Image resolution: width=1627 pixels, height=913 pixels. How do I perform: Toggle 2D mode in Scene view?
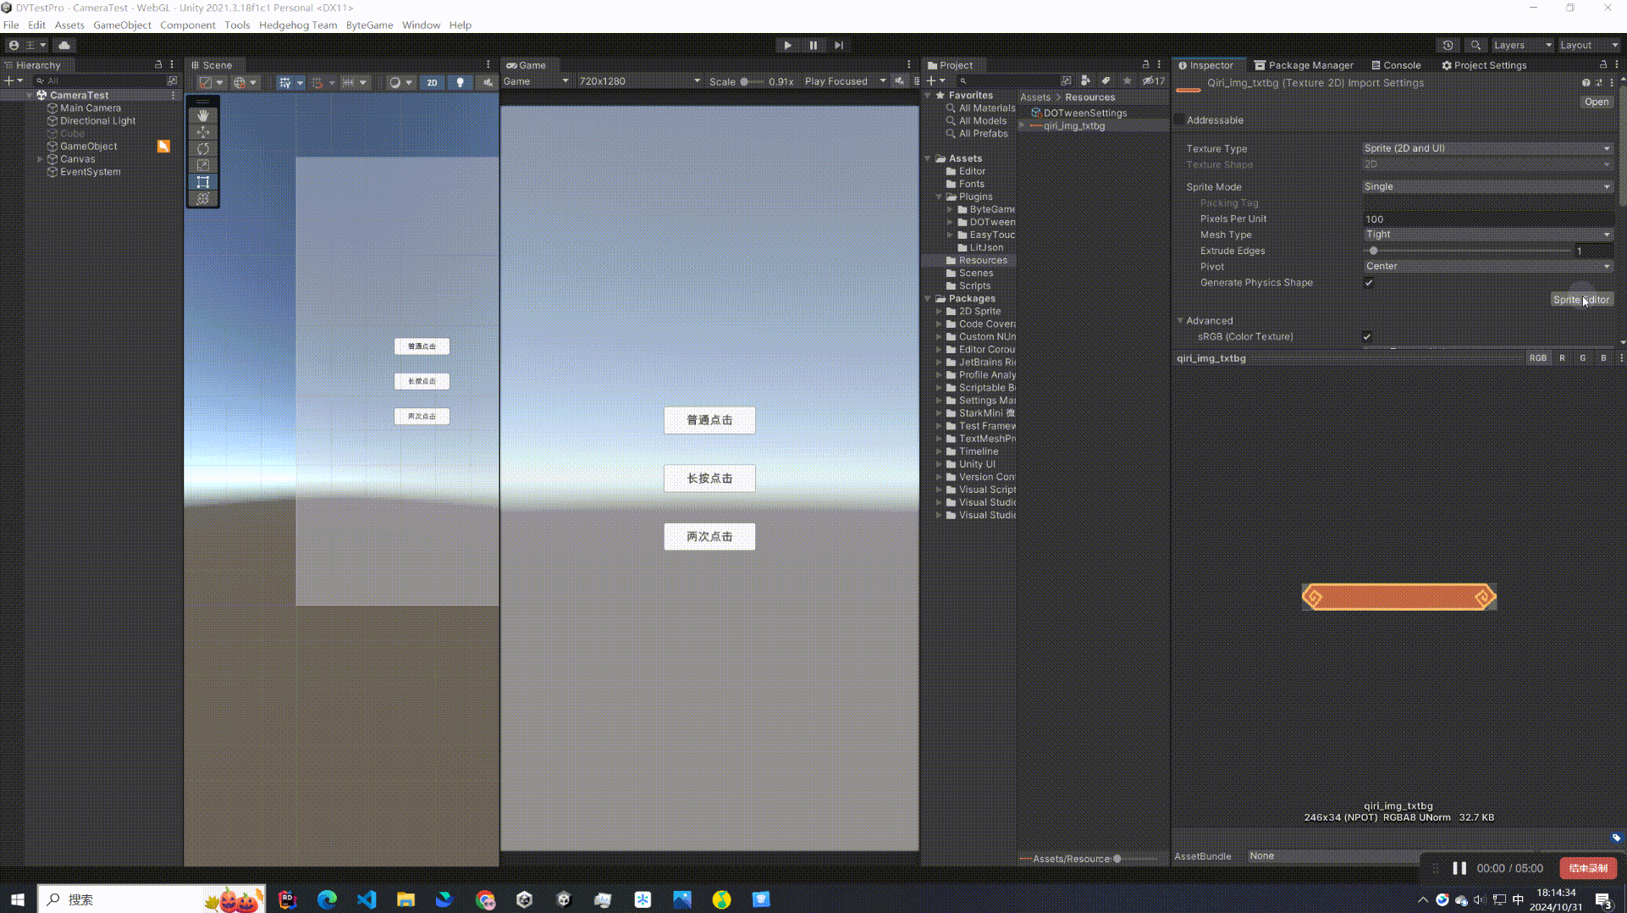pos(432,82)
